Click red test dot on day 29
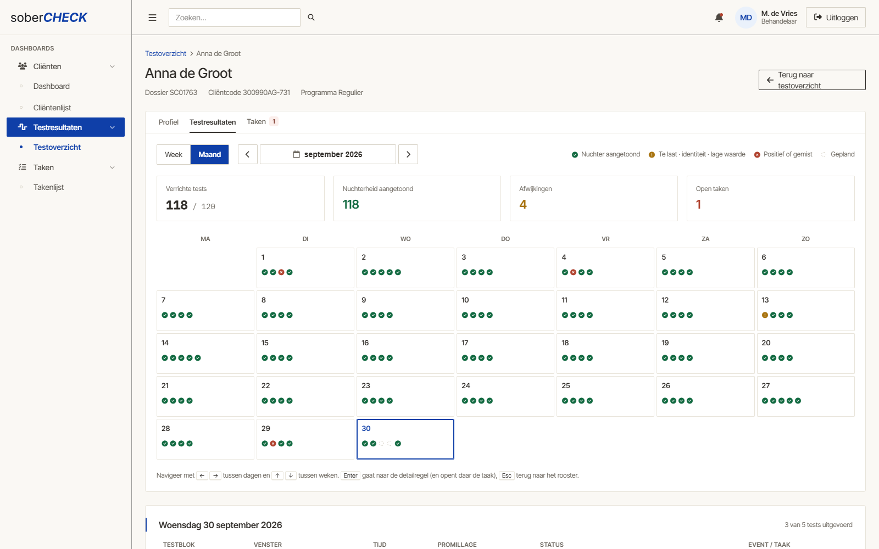879x549 pixels. point(273,444)
